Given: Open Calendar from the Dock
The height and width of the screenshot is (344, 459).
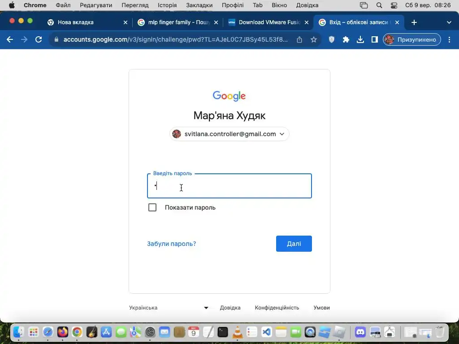Looking at the screenshot, I should (194, 332).
